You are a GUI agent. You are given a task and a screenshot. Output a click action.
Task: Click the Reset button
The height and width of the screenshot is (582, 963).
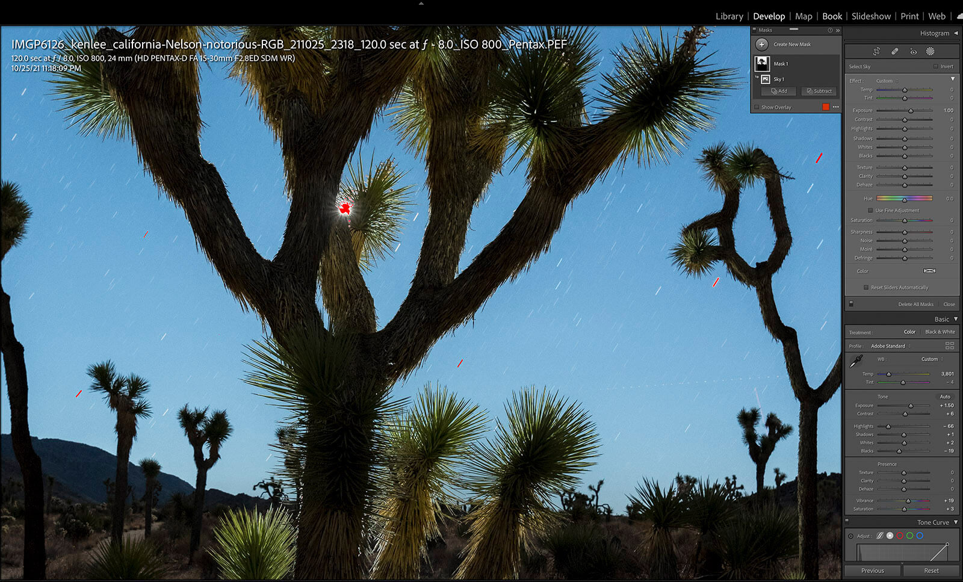pos(931,571)
